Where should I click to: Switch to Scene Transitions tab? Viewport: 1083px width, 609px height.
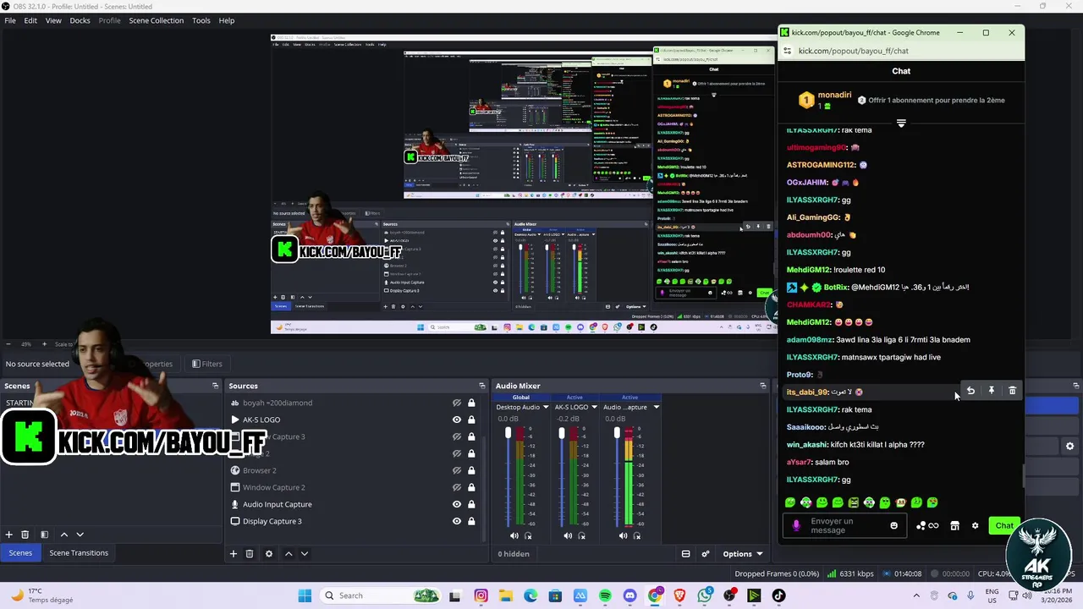(79, 552)
